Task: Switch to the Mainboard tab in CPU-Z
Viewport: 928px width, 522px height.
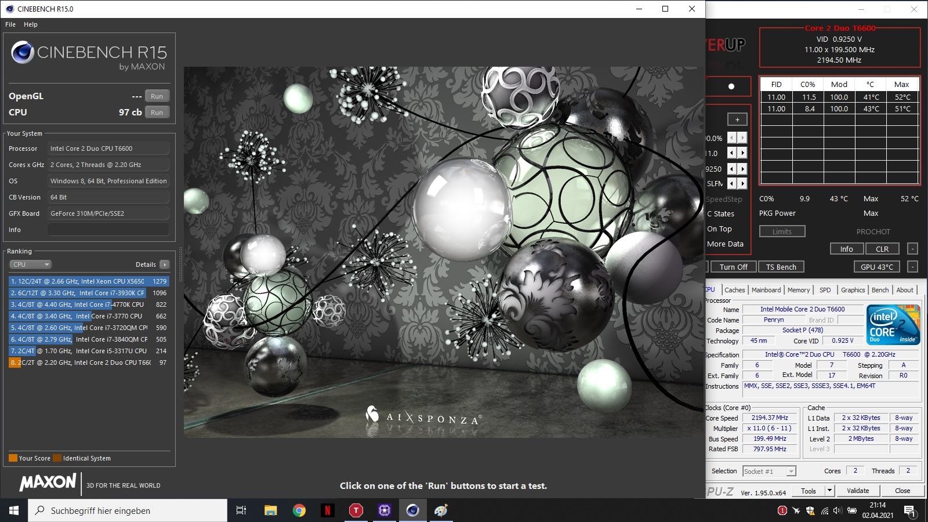Action: tap(766, 290)
